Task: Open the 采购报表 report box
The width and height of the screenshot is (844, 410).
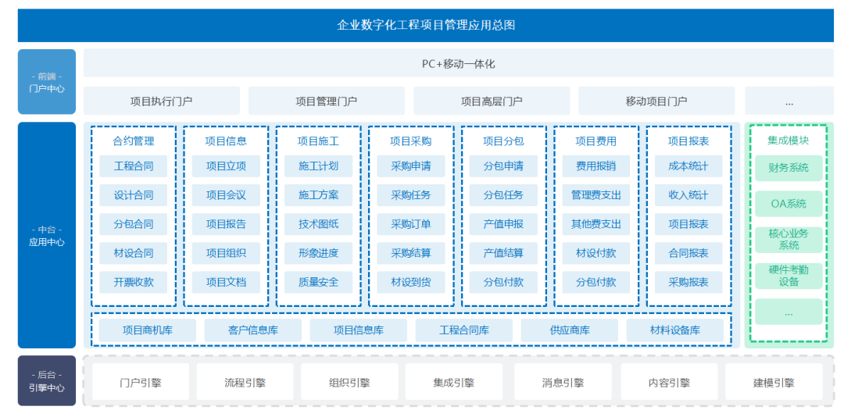Action: pyautogui.click(x=689, y=282)
